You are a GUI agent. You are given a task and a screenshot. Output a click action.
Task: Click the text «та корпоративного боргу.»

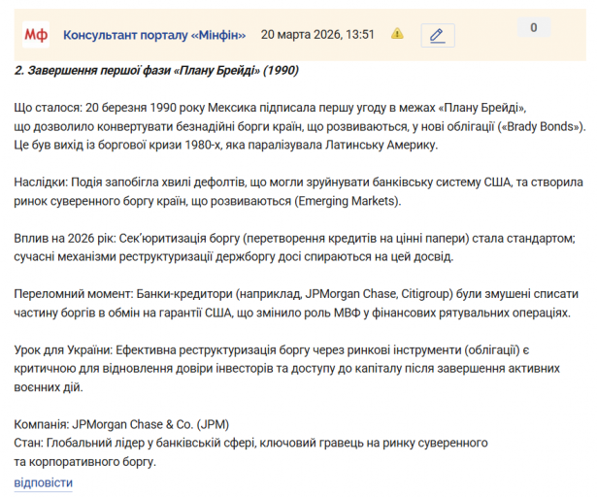pos(85,462)
